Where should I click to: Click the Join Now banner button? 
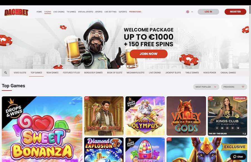click(x=149, y=54)
